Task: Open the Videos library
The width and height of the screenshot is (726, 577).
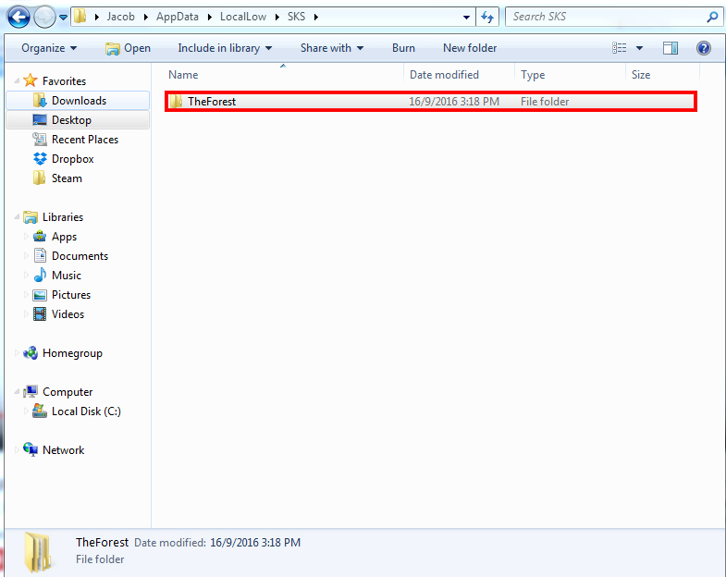Action: pyautogui.click(x=68, y=314)
